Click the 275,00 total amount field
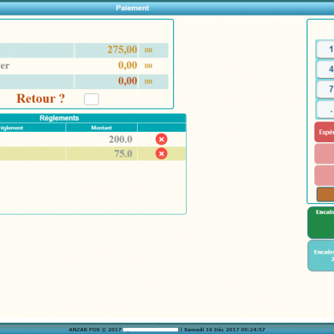Viewport: 334px width, 334px height. pyautogui.click(x=106, y=50)
